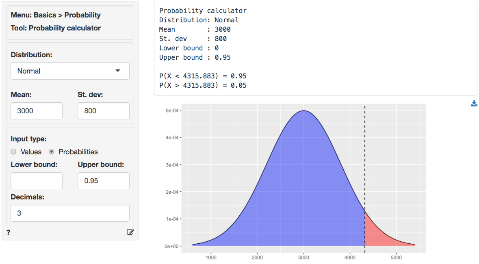The width and height of the screenshot is (479, 264).
Task: Select the Values input type radio
Action: pos(14,152)
